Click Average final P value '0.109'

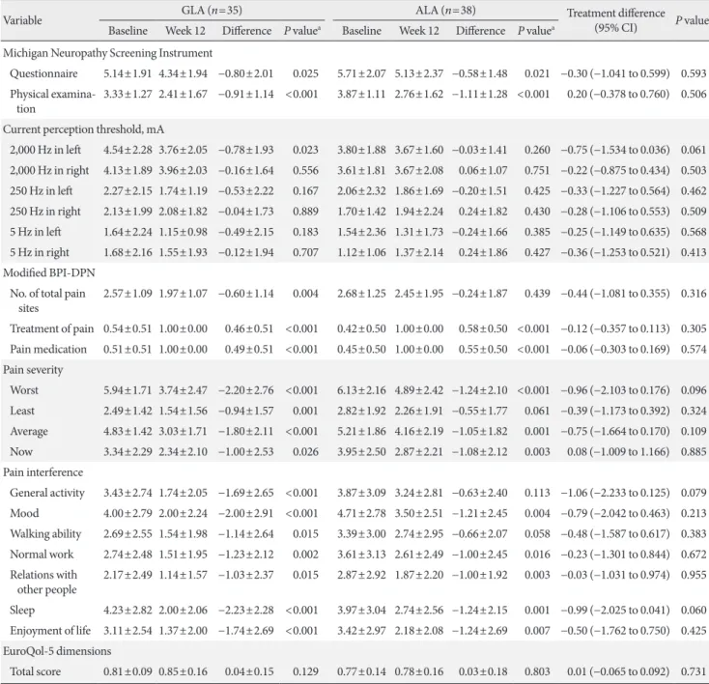pyautogui.click(x=694, y=431)
